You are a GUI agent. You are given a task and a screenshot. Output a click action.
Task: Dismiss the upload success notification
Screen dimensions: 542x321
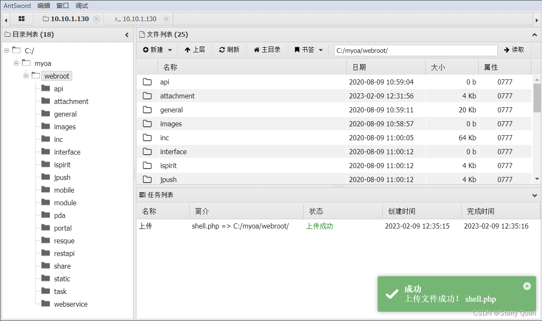click(527, 286)
